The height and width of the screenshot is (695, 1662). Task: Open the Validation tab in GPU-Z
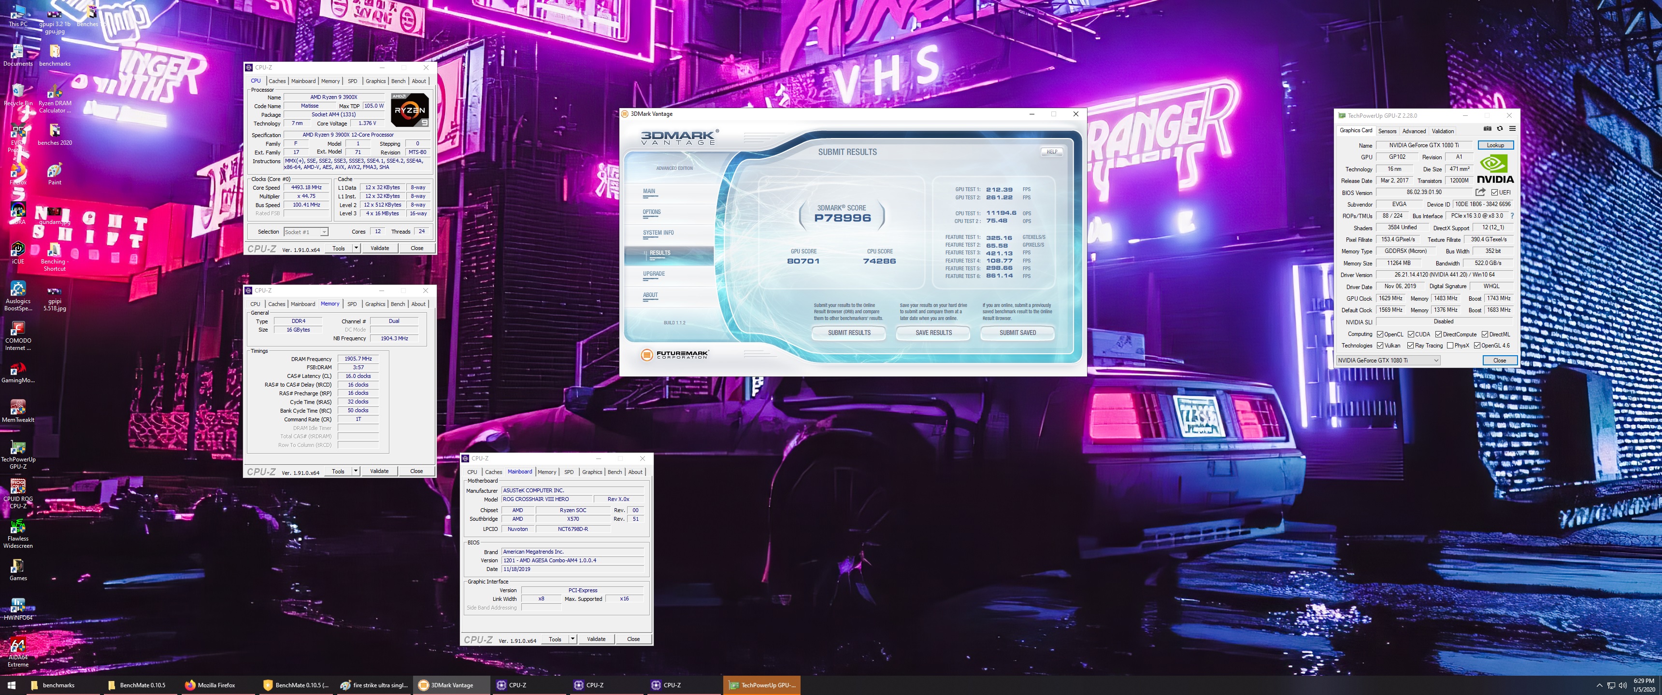click(x=1443, y=131)
